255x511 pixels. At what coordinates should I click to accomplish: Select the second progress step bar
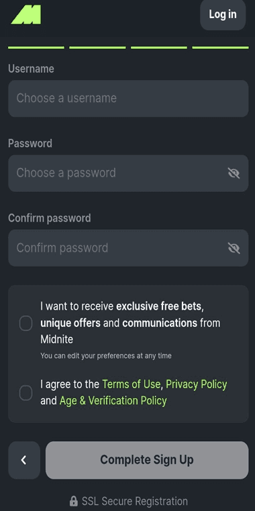point(97,48)
